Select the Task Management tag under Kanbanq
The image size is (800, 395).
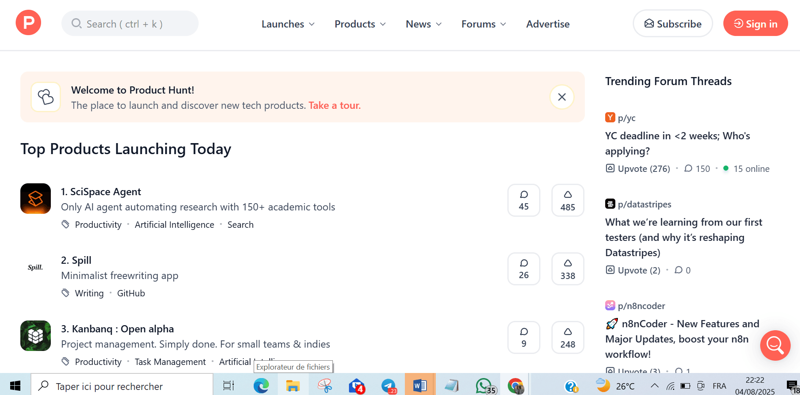[170, 362]
